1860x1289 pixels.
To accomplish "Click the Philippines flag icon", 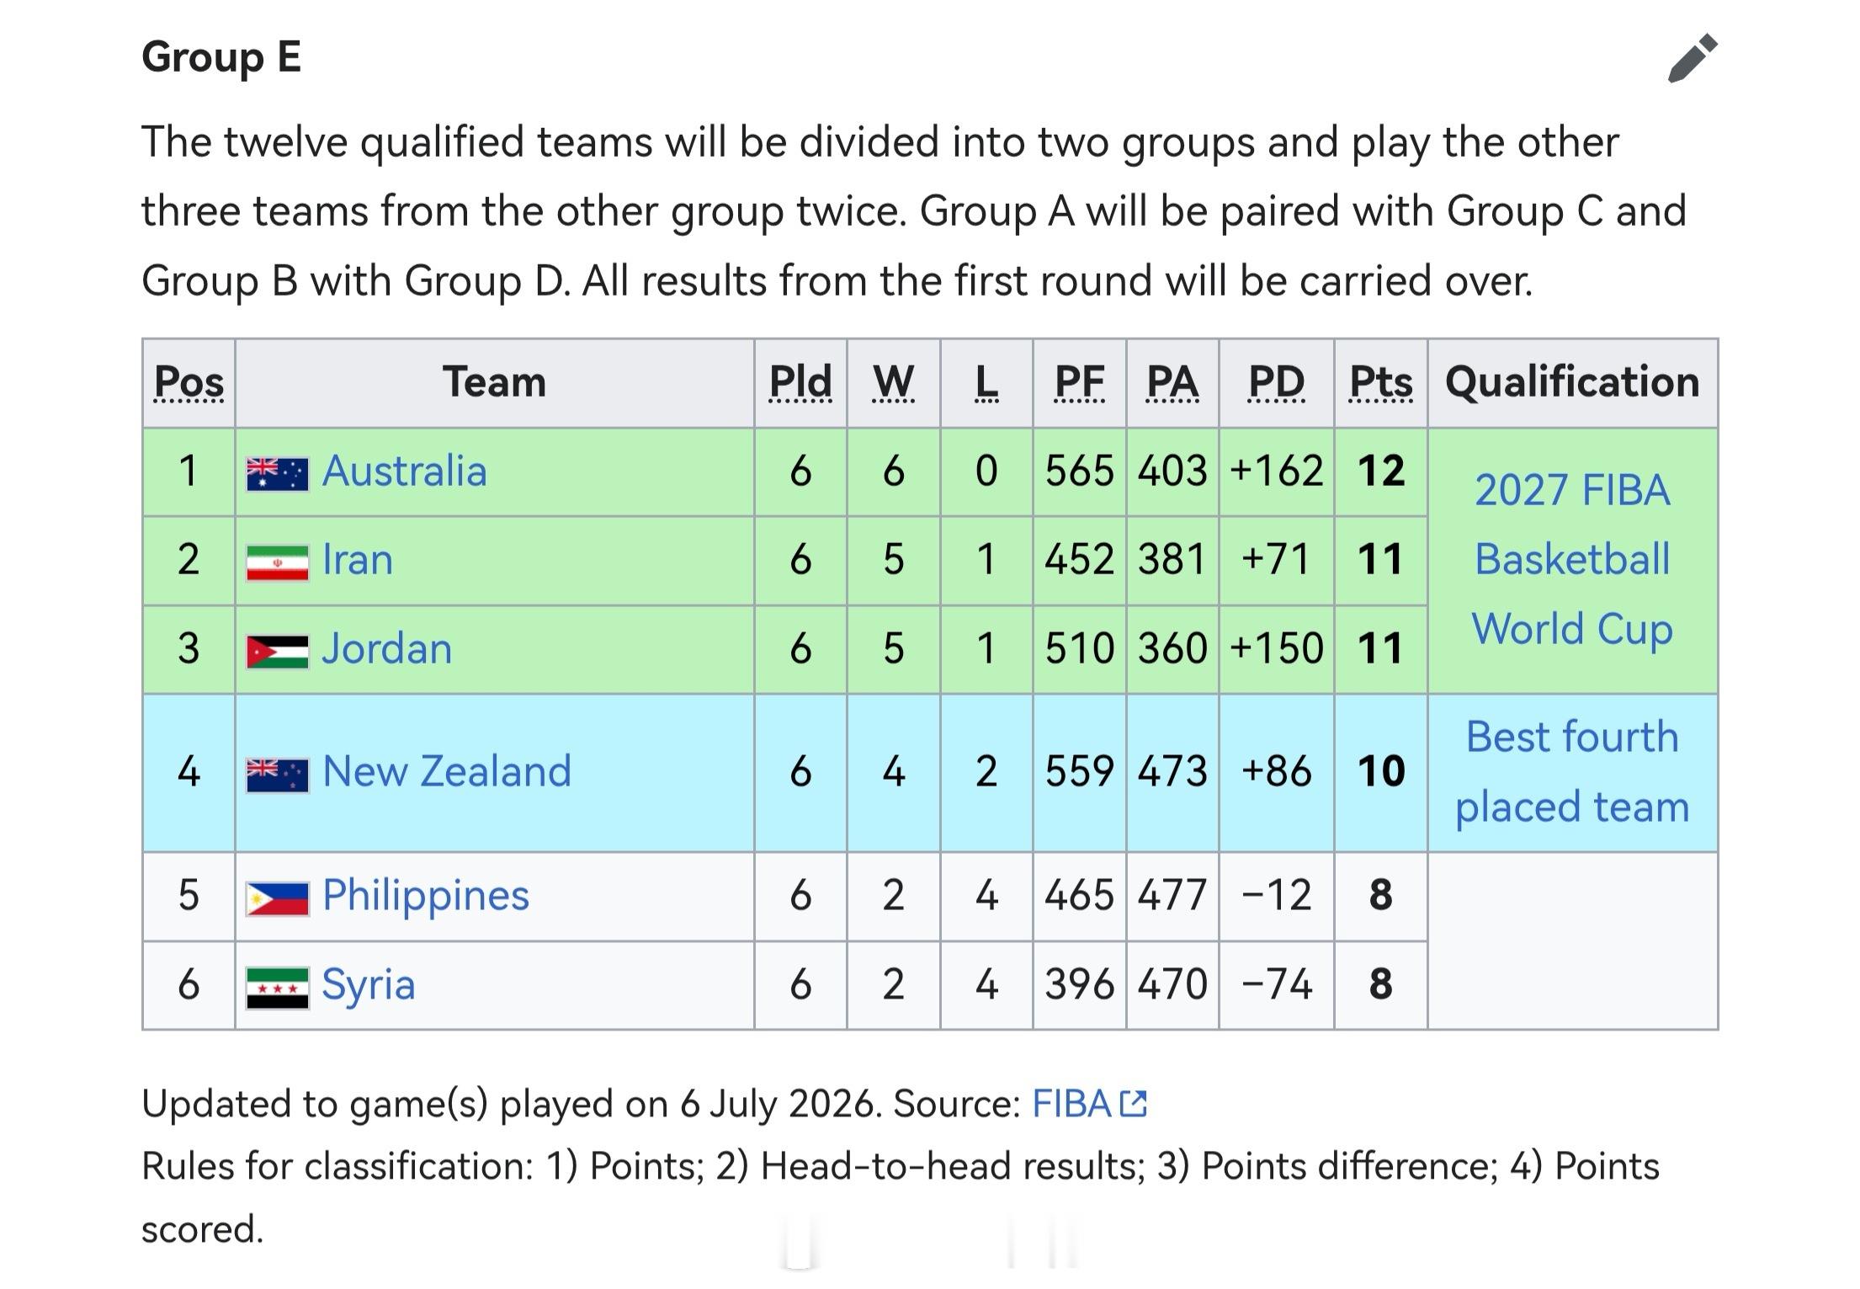I will [277, 898].
